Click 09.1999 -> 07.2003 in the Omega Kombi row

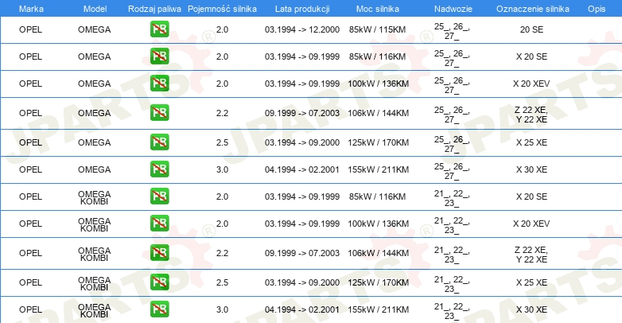[302, 253]
